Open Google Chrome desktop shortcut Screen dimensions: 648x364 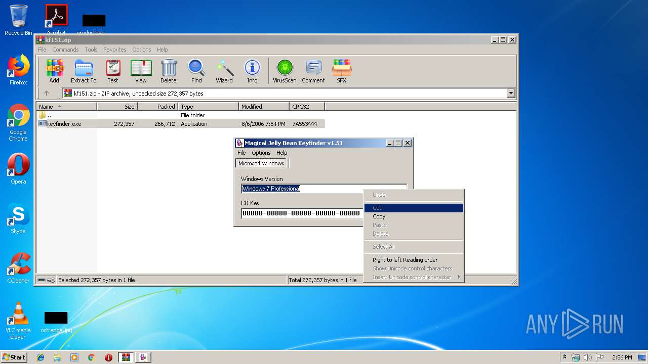pyautogui.click(x=18, y=122)
